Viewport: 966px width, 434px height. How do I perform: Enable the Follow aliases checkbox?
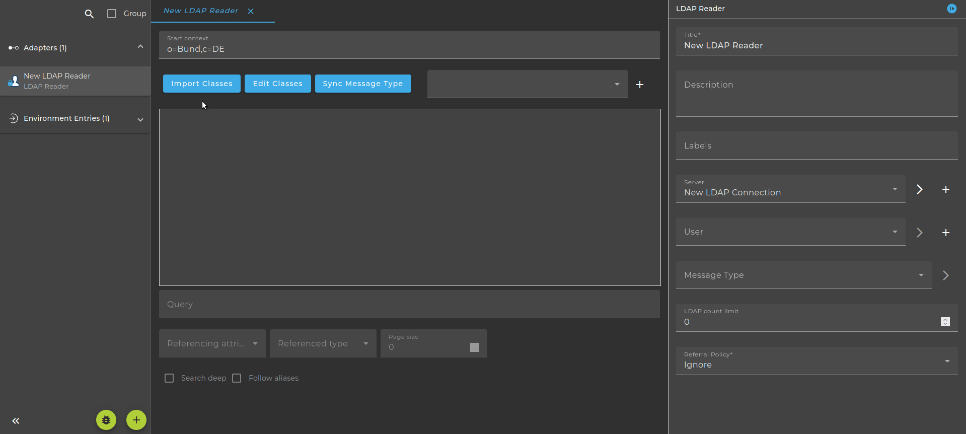[237, 378]
